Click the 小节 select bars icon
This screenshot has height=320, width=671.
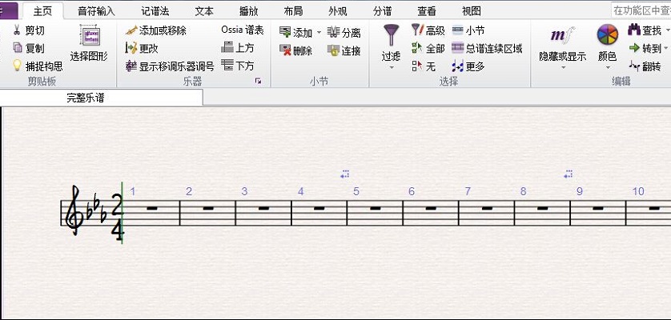click(458, 30)
